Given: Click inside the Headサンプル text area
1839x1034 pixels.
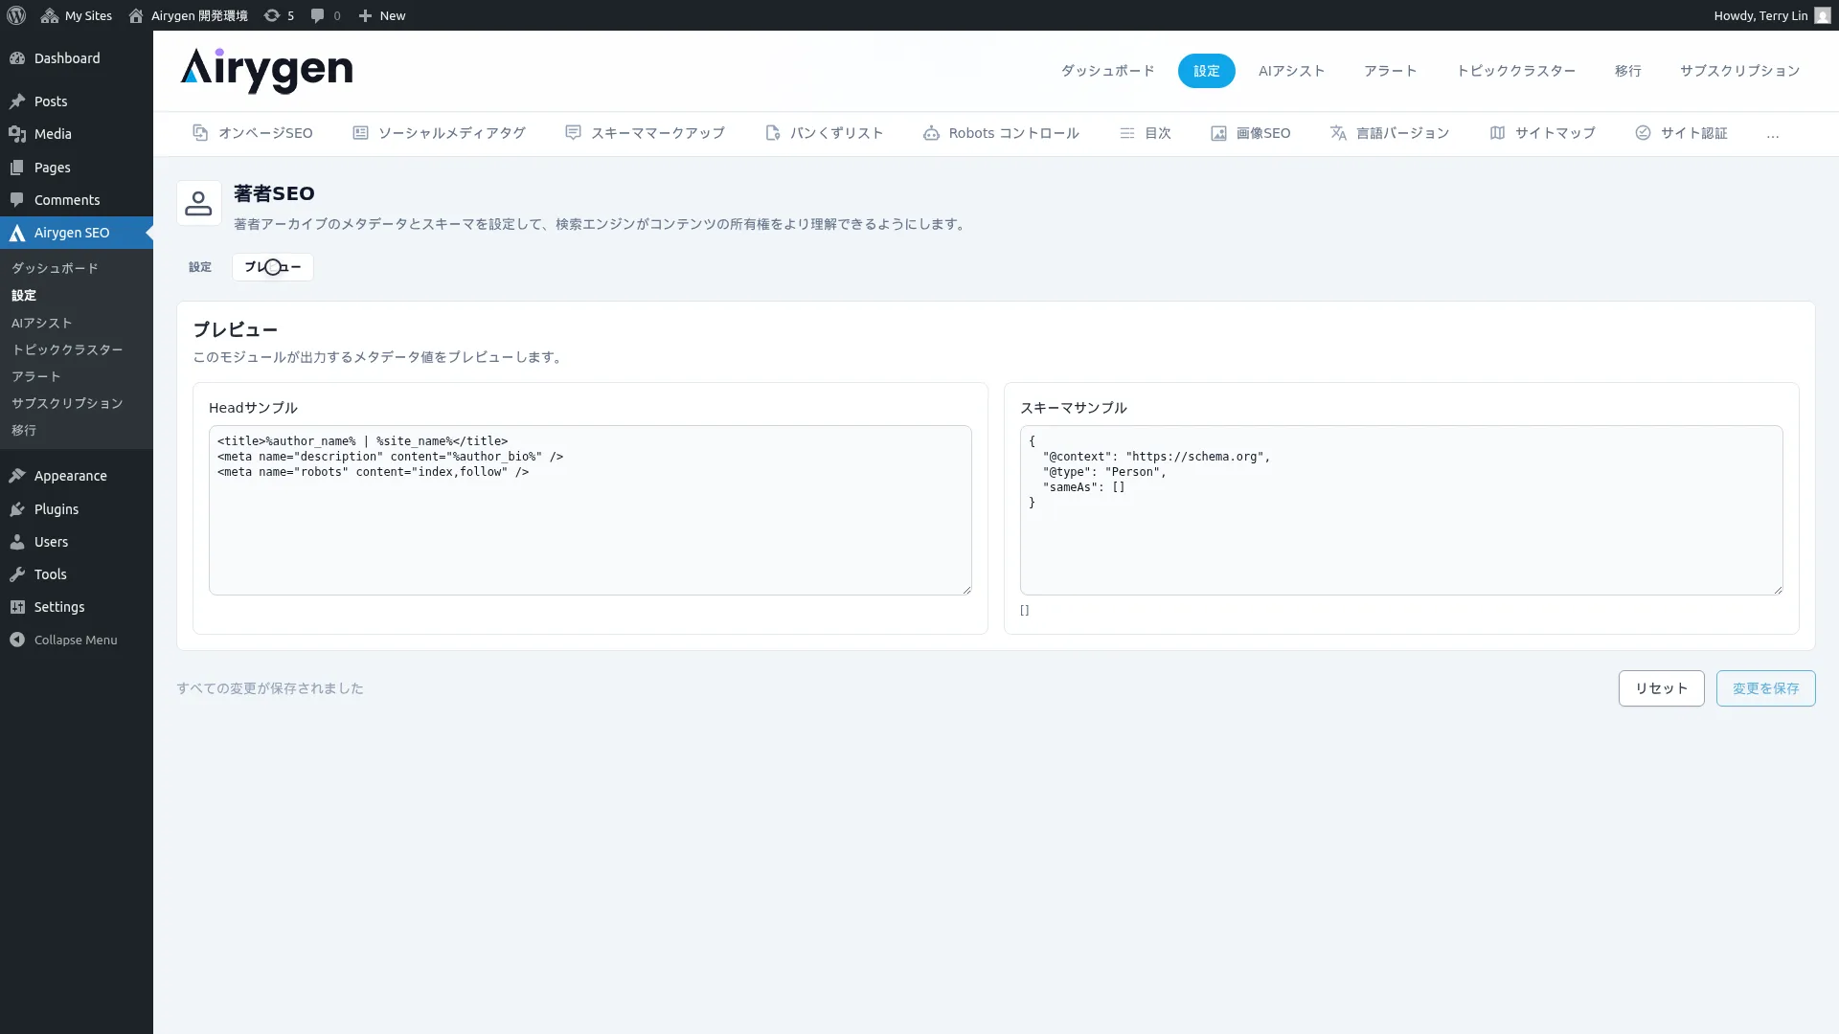Looking at the screenshot, I should click(590, 510).
